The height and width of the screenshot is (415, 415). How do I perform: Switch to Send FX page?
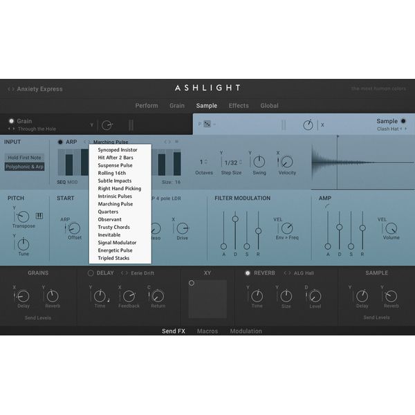(x=174, y=331)
